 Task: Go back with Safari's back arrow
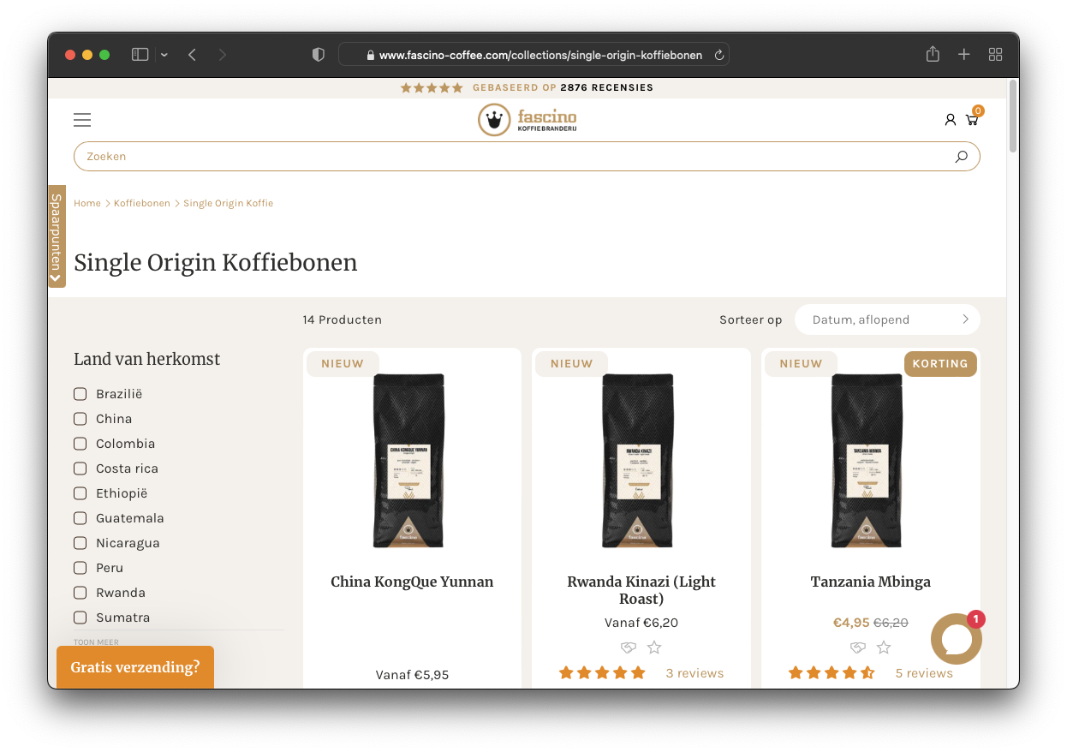click(x=192, y=55)
